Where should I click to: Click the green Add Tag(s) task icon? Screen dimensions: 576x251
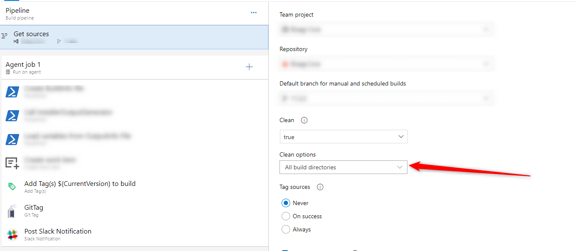tap(12, 187)
